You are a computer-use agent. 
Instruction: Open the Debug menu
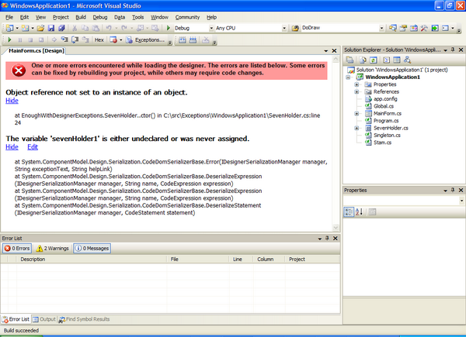click(x=100, y=17)
